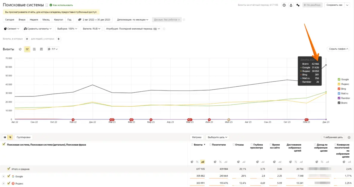Image resolution: width=354 pixels, height=187 pixels.
Task: Add a visit condition with plus button
Action: pyautogui.click(x=27, y=39)
